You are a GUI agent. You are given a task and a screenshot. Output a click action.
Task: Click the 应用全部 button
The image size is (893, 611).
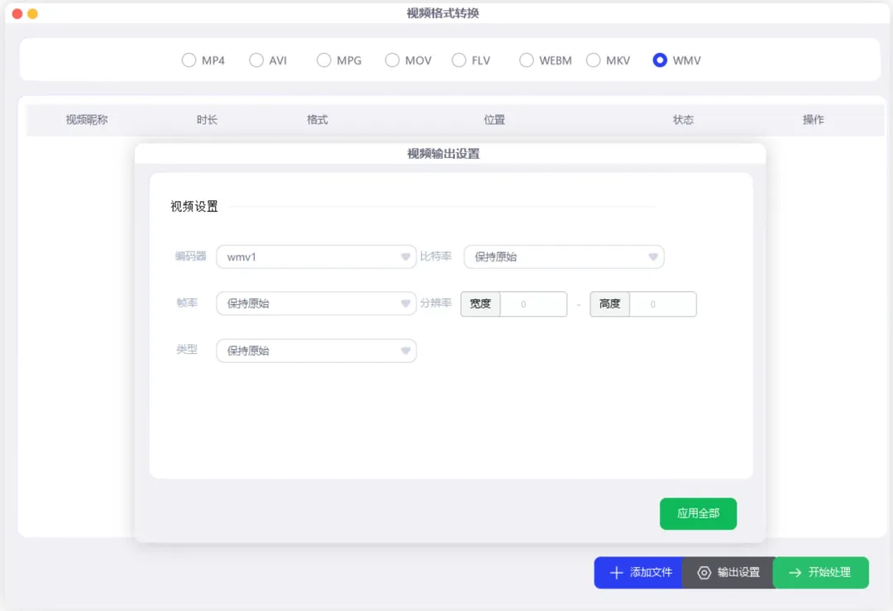pyautogui.click(x=698, y=513)
